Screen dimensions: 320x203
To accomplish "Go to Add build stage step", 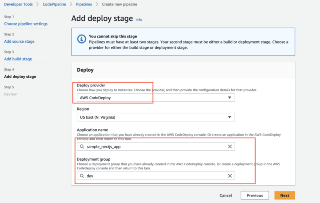I will point(18,59).
